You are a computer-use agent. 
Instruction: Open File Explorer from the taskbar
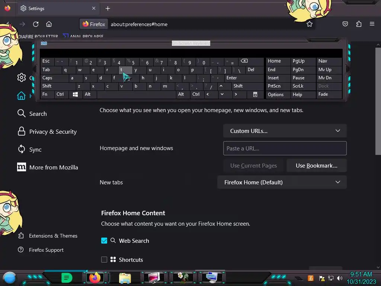[x=125, y=278]
